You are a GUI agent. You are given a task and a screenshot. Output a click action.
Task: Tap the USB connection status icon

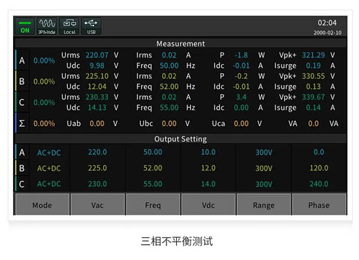tap(91, 27)
